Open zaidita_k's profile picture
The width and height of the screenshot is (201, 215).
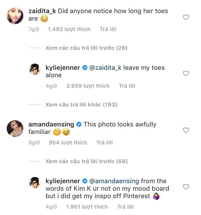pos(15,16)
